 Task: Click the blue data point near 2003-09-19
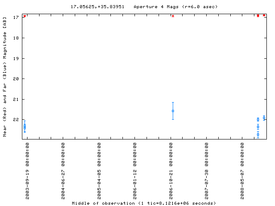click(25, 127)
